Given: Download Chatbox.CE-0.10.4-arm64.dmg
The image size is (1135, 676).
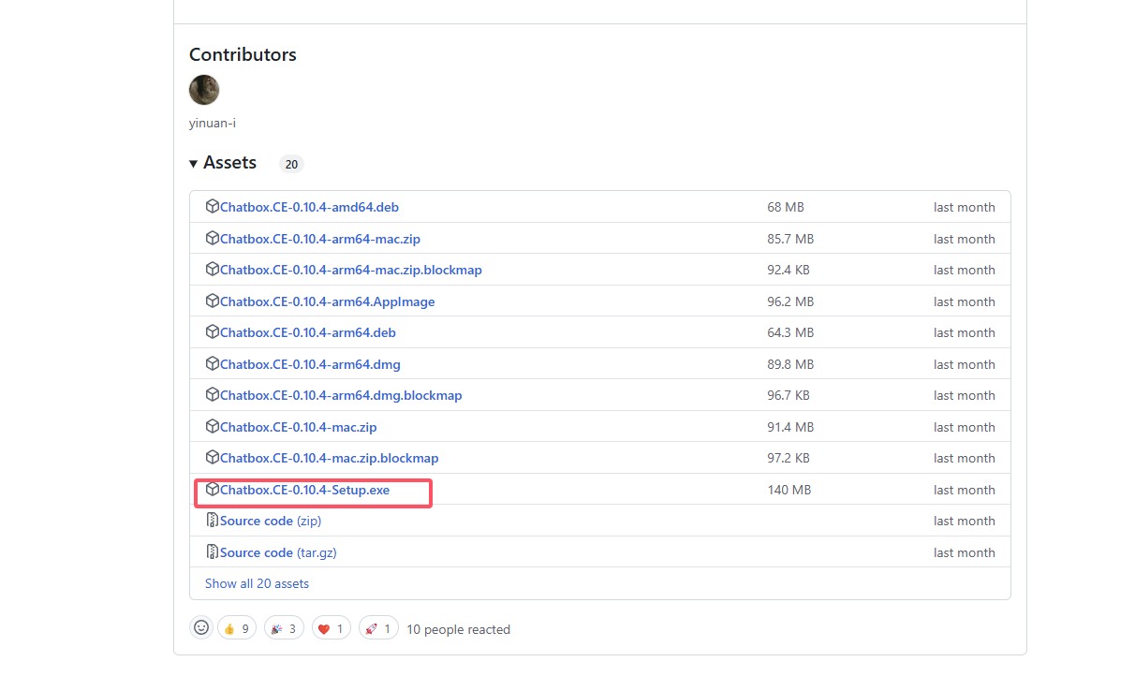Looking at the screenshot, I should (x=310, y=364).
